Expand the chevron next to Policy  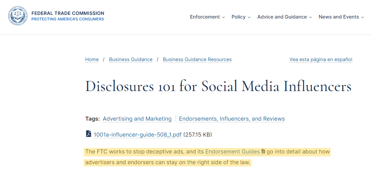click(249, 17)
